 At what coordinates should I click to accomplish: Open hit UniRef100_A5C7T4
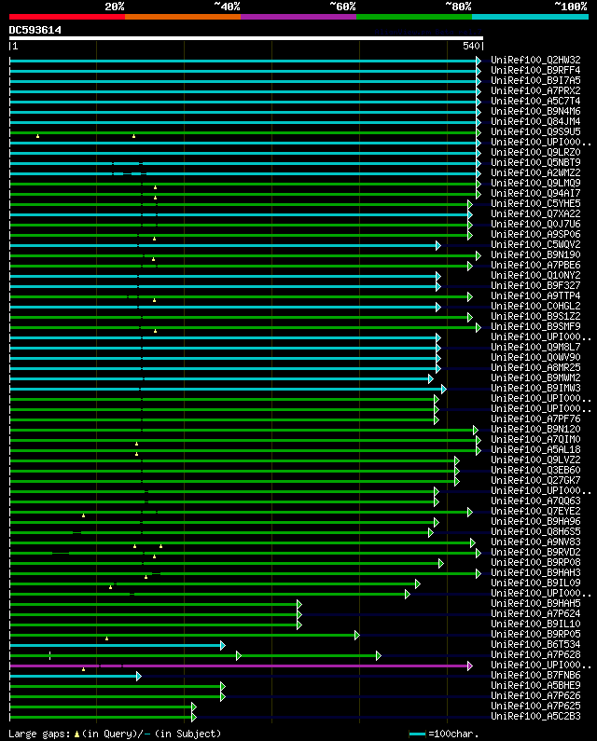[535, 102]
